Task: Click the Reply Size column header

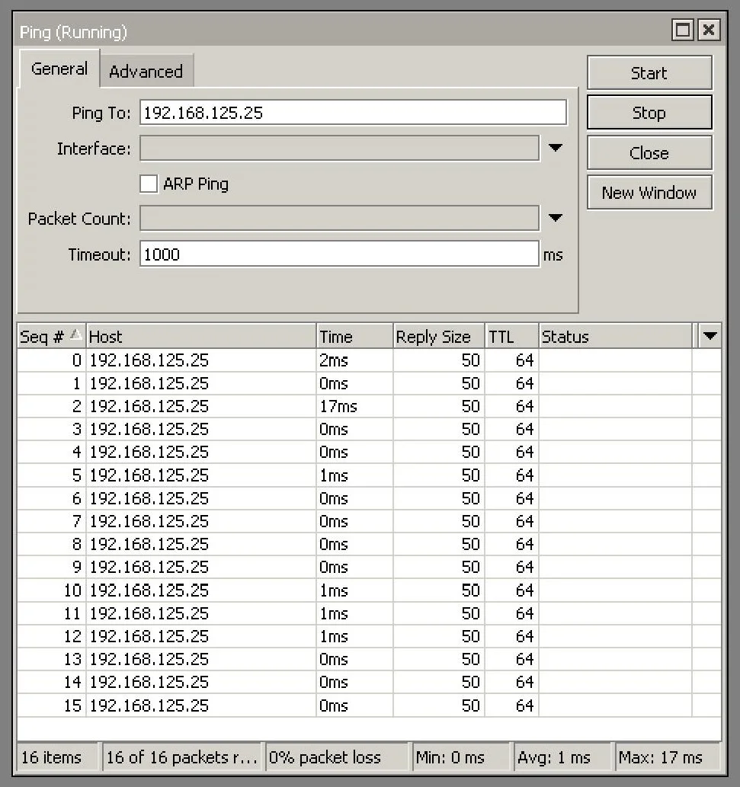Action: [x=438, y=337]
